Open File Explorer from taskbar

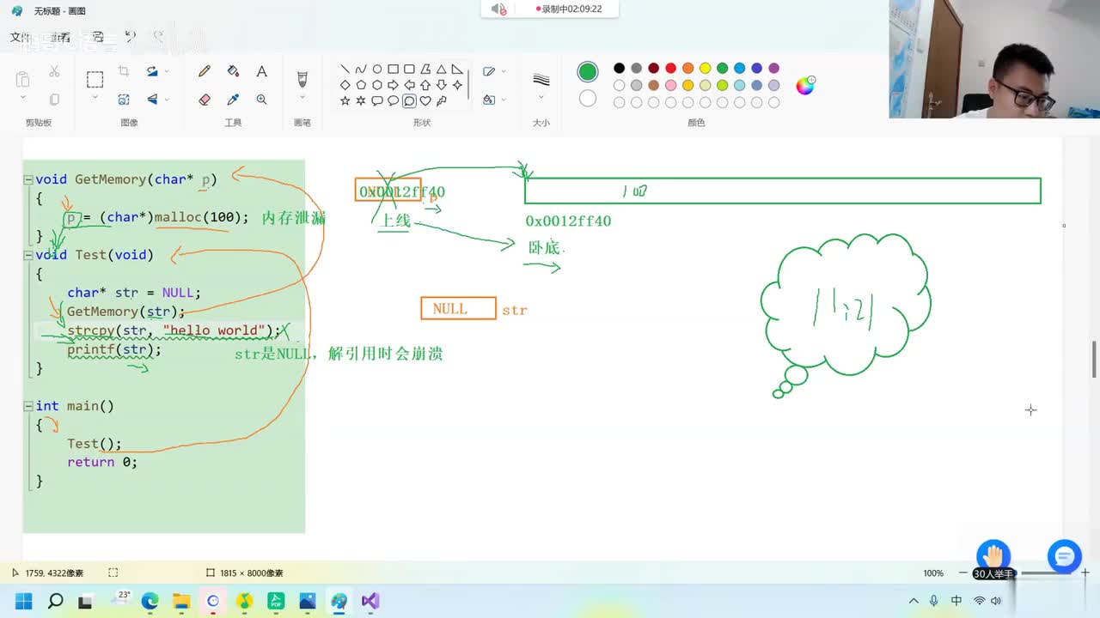(x=181, y=601)
